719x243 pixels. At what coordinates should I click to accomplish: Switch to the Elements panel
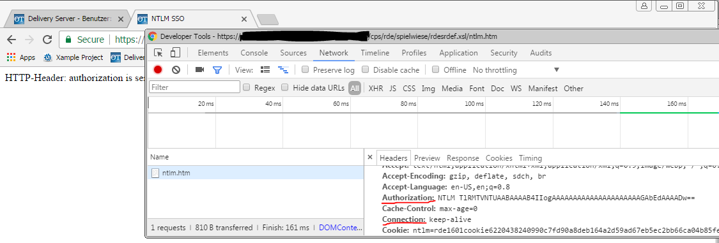pyautogui.click(x=213, y=53)
